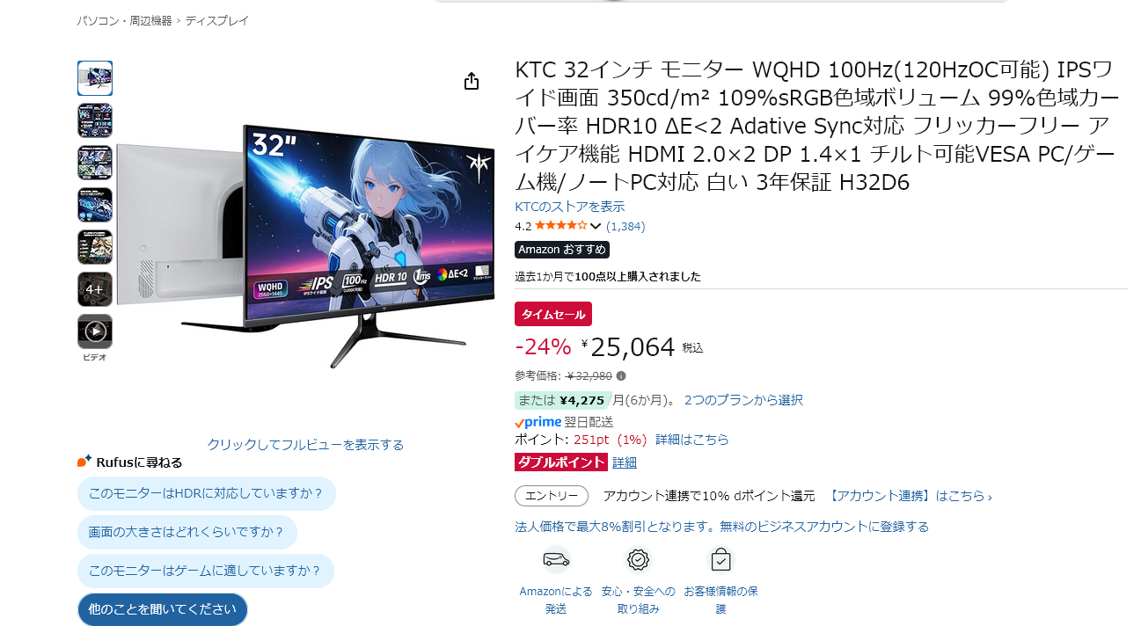Click the star rating icons

561,226
